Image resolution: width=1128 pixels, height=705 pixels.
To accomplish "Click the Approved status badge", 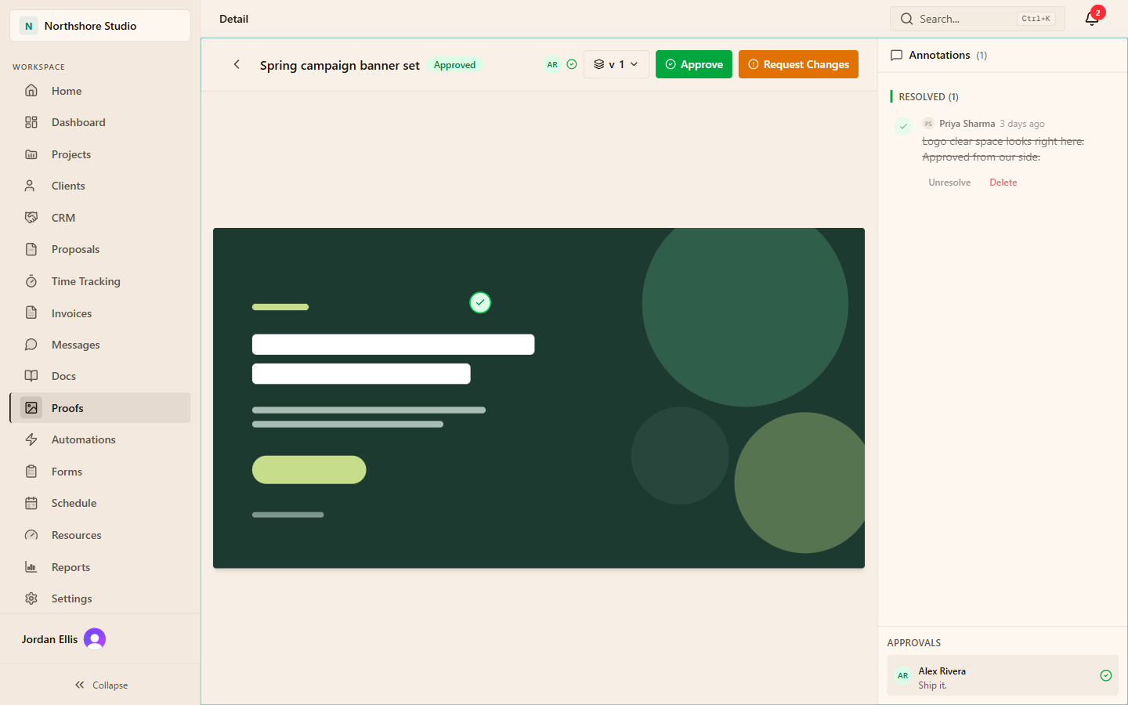I will (x=454, y=65).
